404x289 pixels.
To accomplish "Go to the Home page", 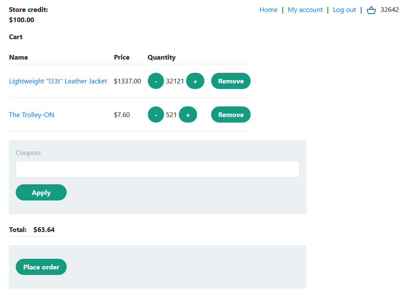I will pyautogui.click(x=268, y=10).
